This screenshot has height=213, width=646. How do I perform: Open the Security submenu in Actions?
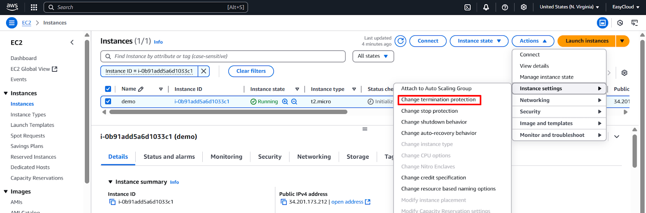coord(559,112)
